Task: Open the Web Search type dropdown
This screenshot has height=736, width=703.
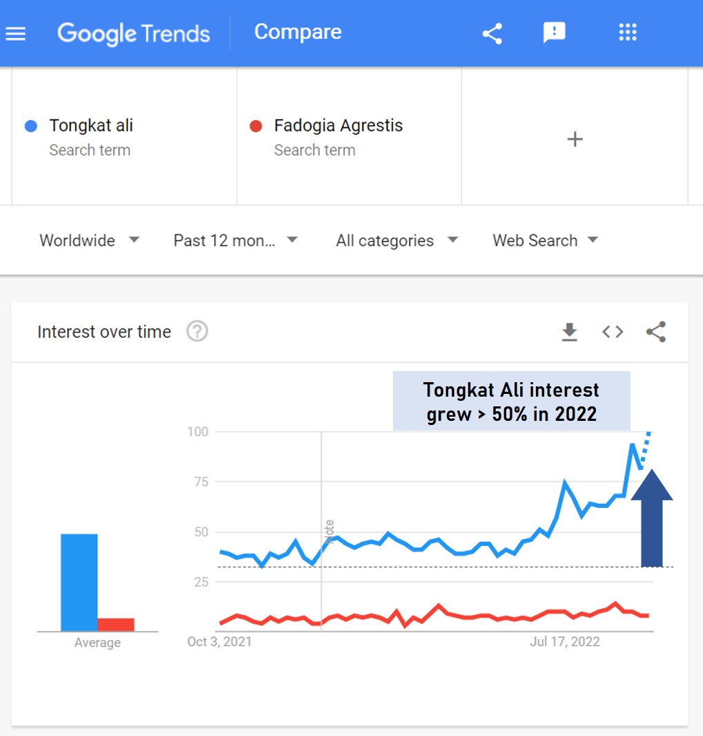Action: 546,240
